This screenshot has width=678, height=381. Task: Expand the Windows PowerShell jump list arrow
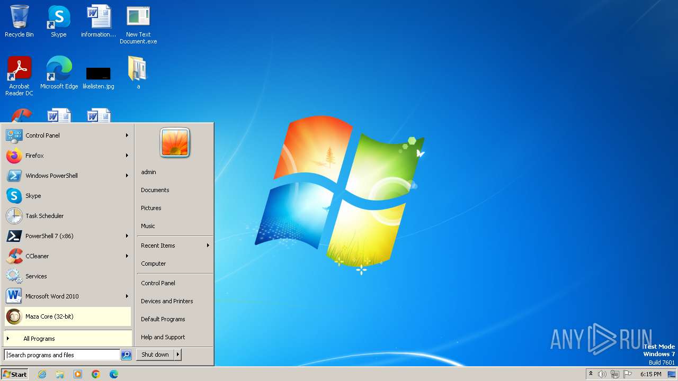pos(127,176)
